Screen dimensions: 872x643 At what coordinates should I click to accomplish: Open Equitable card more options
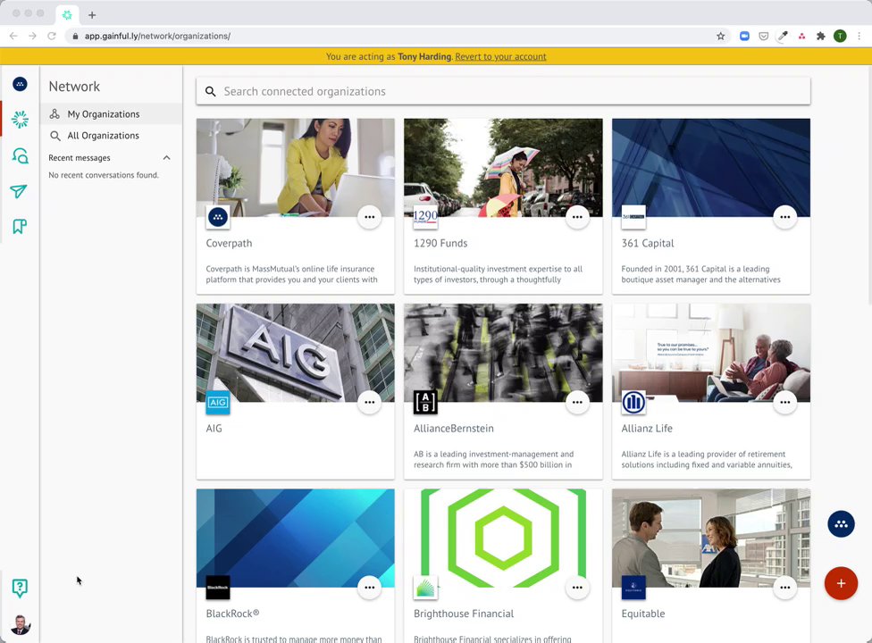click(784, 588)
